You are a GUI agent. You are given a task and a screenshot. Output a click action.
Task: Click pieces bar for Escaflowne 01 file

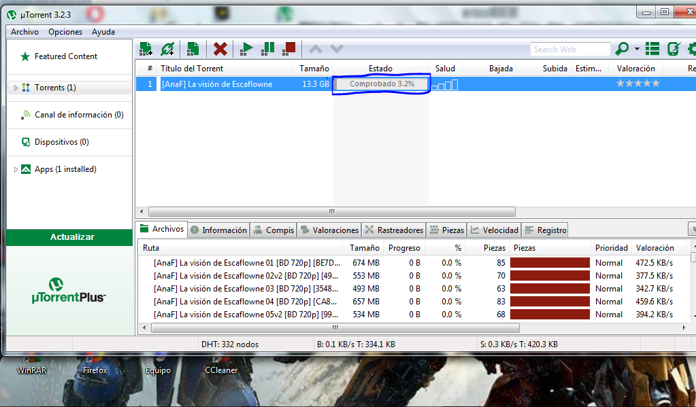coord(550,263)
